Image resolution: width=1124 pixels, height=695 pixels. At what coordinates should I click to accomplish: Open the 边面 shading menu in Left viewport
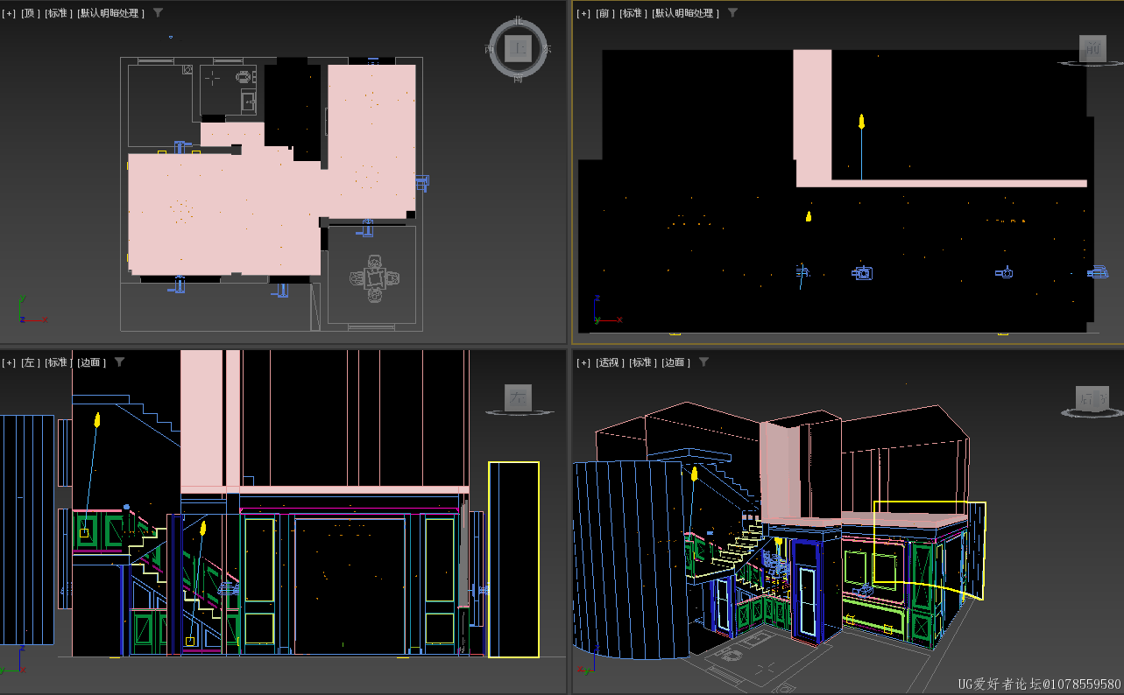coord(91,362)
